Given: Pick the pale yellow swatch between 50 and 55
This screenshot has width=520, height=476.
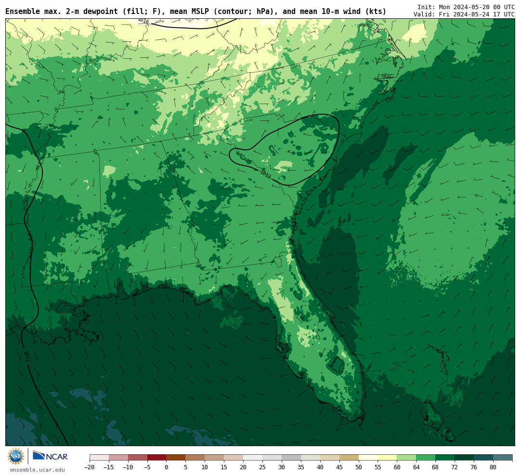Looking at the screenshot, I should (368, 457).
